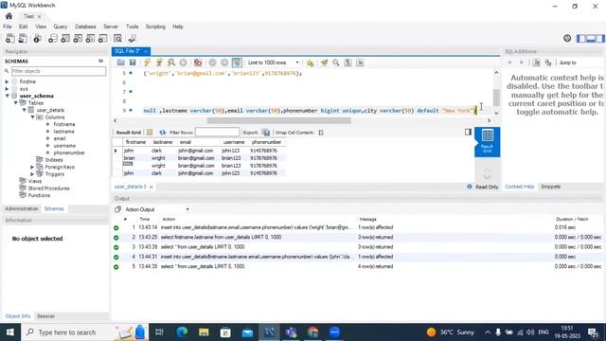Open the Server menu

tap(111, 27)
